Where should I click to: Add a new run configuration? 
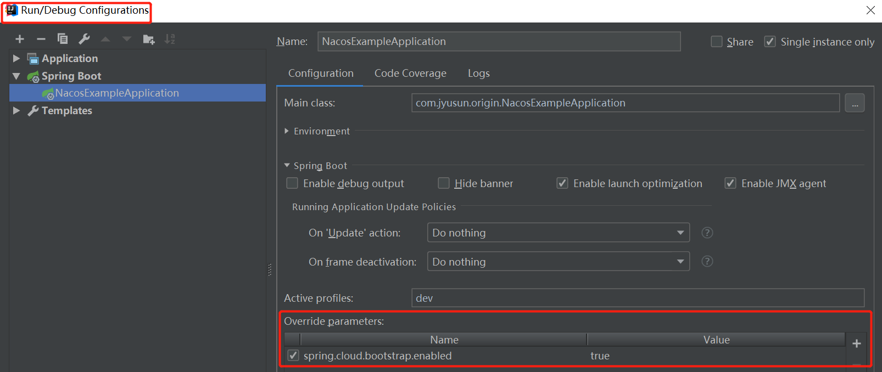[x=20, y=39]
